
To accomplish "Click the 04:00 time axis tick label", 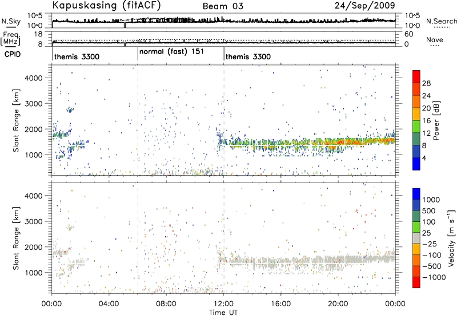I will pos(109,304).
